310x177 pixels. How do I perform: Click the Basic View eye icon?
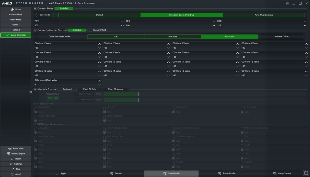click(x=10, y=149)
